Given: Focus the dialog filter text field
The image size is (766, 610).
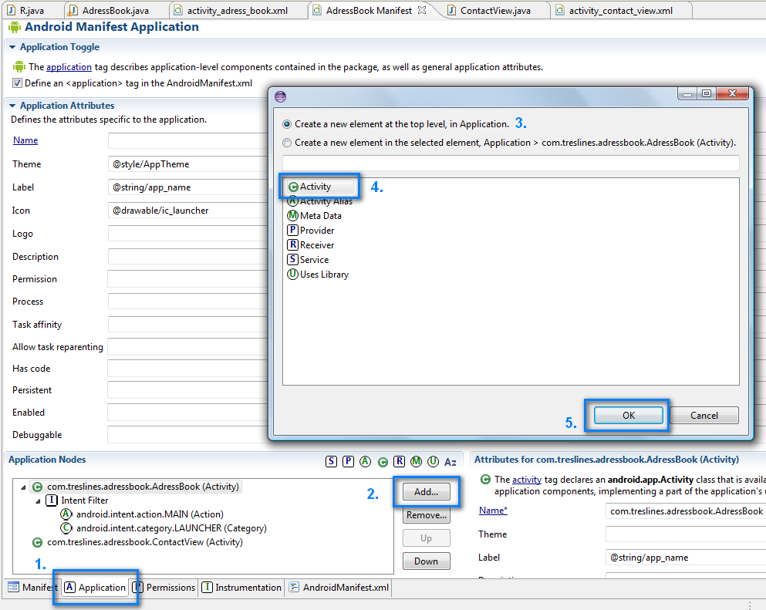Looking at the screenshot, I should click(x=511, y=163).
